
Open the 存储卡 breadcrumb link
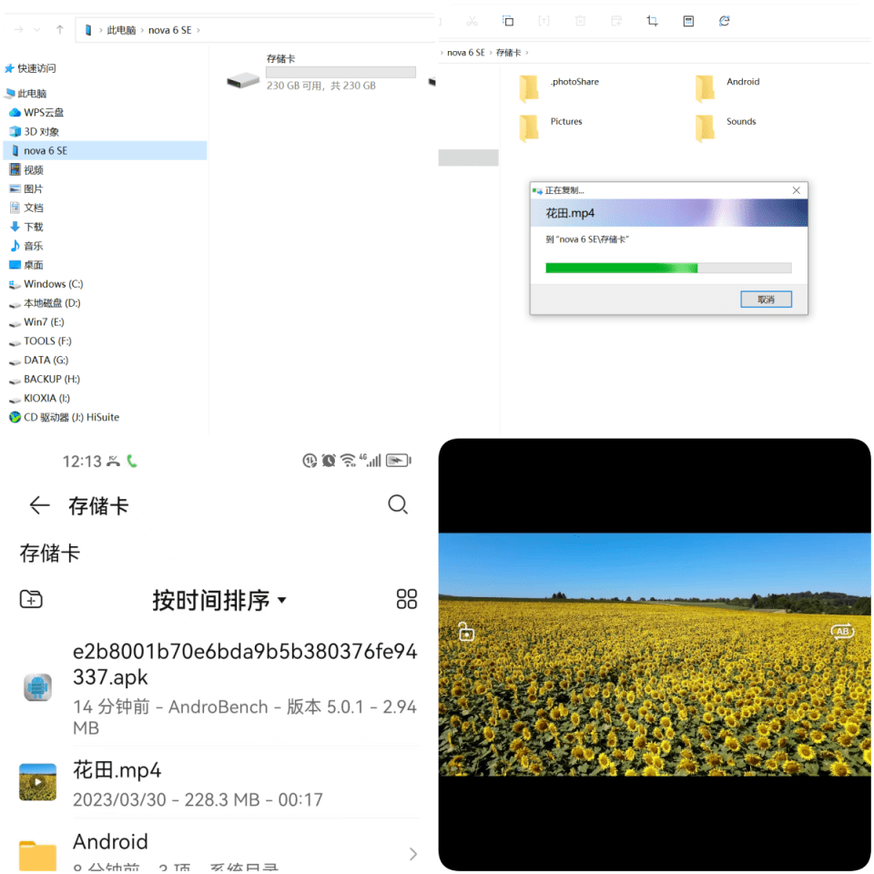coord(513,52)
